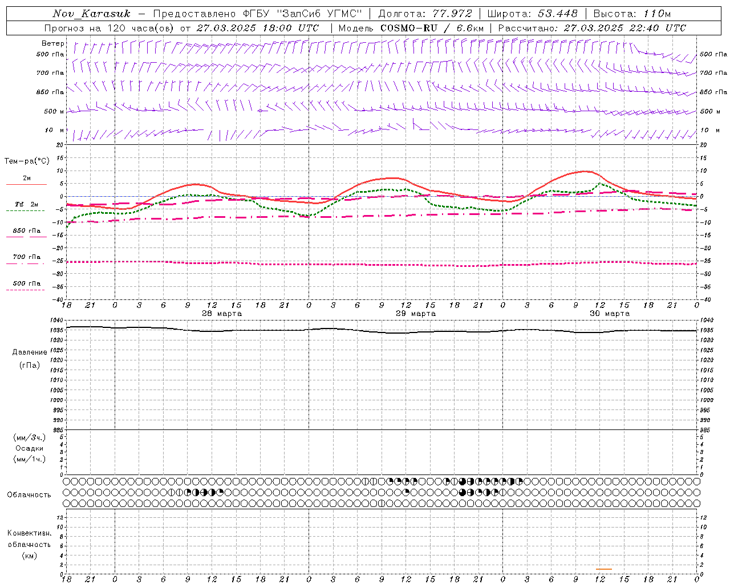
Task: Click the 'Облачность' cloud cover label
Action: tap(29, 495)
